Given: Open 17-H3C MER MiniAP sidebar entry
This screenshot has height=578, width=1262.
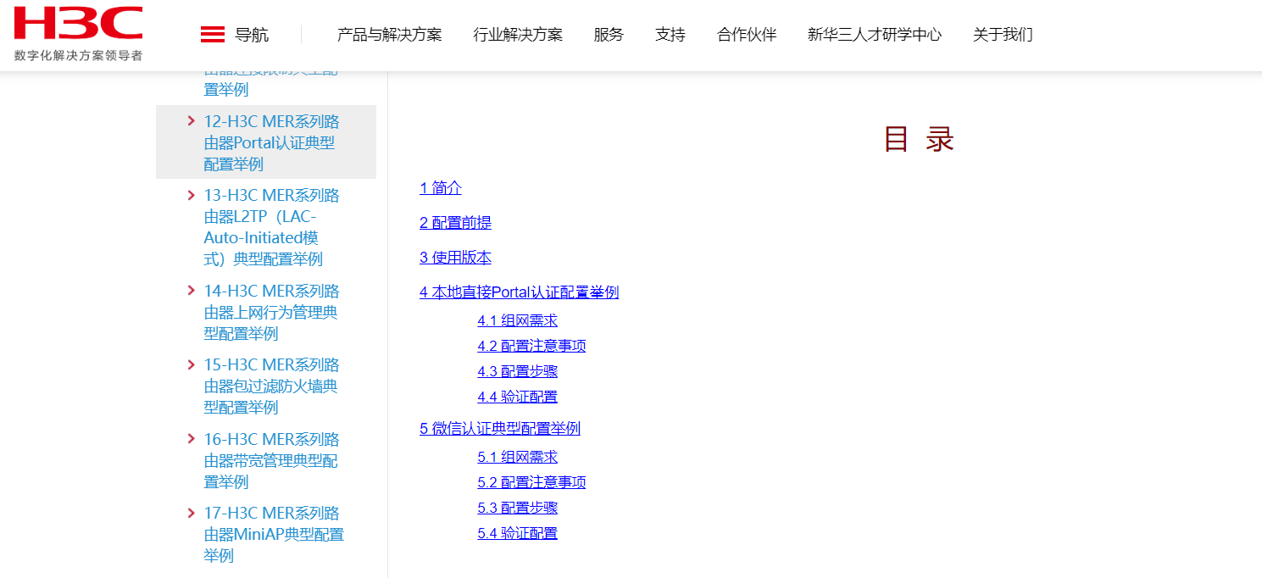Looking at the screenshot, I should (274, 534).
